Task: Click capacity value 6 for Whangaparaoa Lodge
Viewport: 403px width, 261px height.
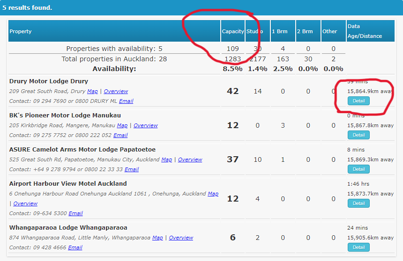Action: pos(232,238)
